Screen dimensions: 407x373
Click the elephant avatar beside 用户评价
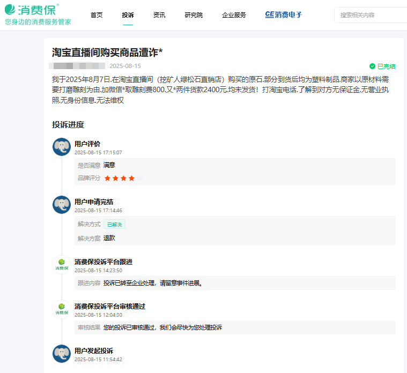coord(62,147)
